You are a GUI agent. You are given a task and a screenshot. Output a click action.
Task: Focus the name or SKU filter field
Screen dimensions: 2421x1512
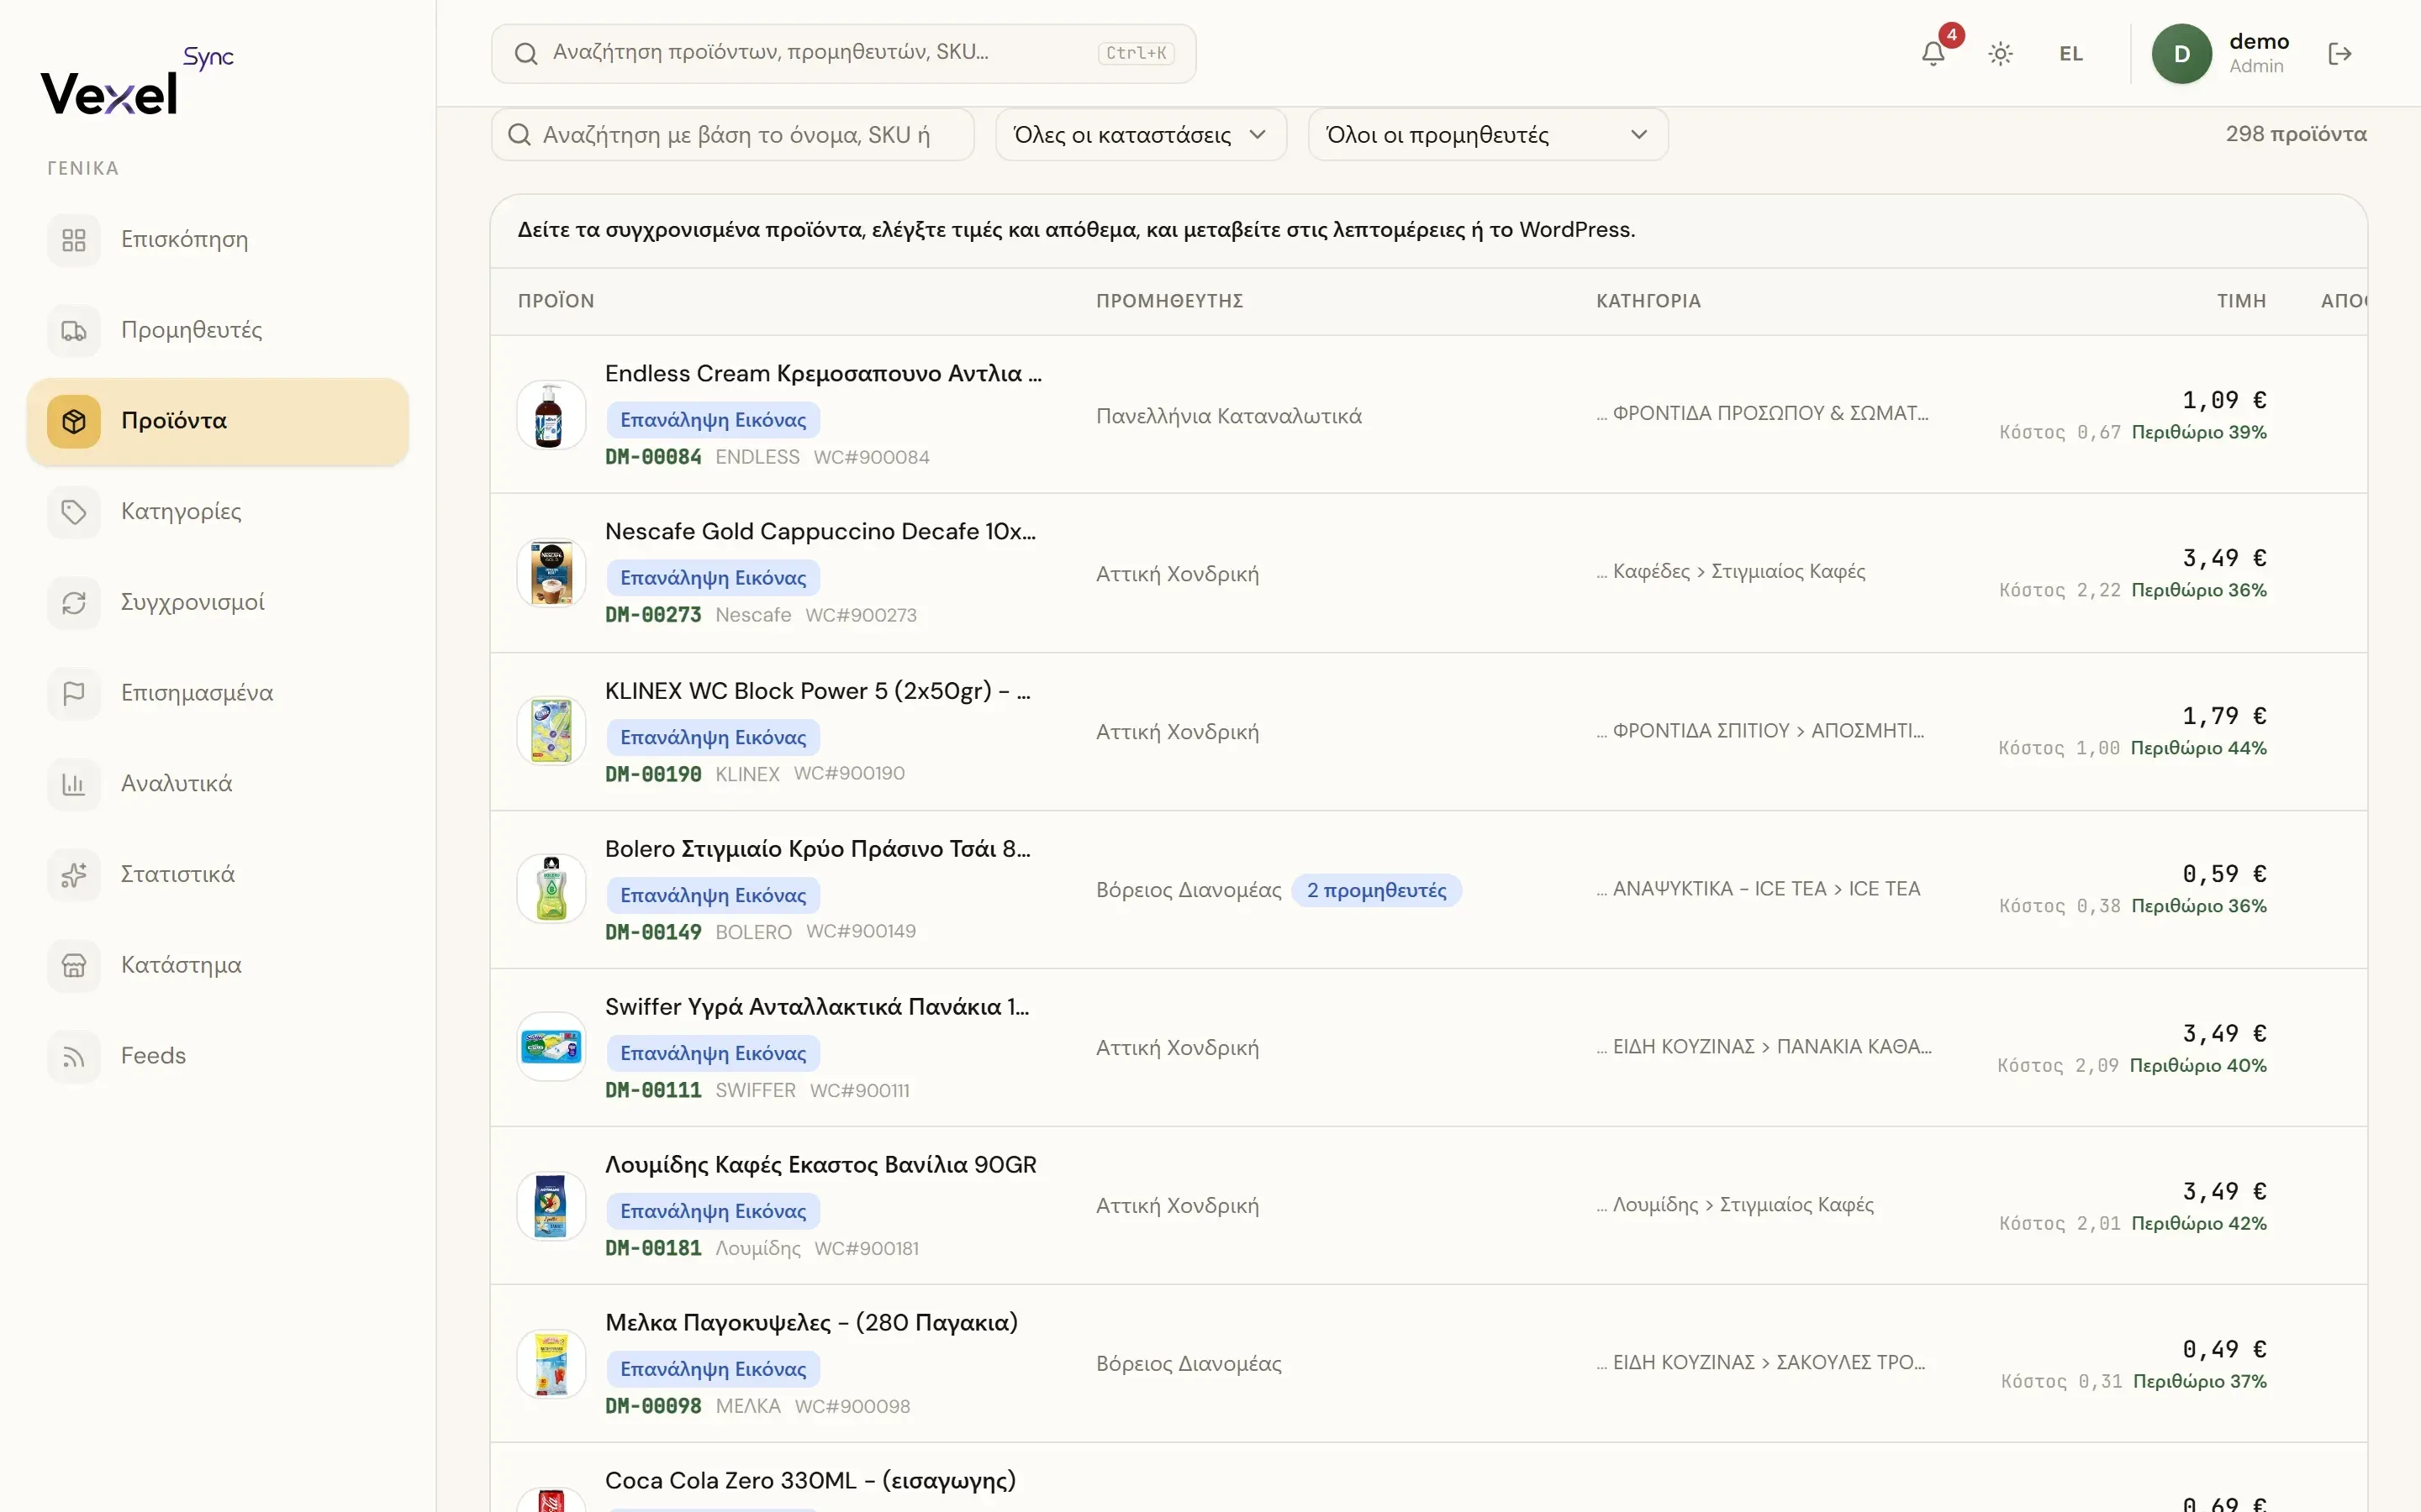click(x=732, y=134)
